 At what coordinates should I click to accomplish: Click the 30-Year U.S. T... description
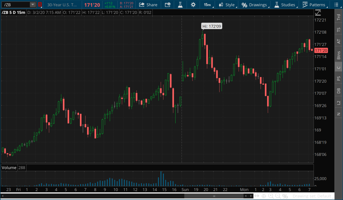pyautogui.click(x=62, y=5)
